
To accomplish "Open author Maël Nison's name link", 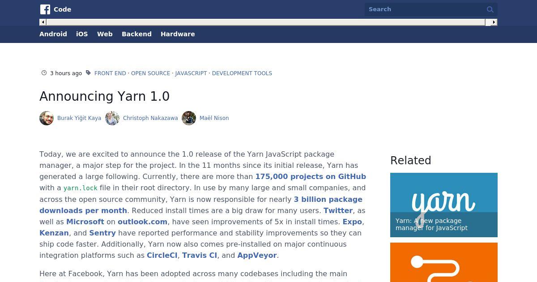I will coord(214,118).
